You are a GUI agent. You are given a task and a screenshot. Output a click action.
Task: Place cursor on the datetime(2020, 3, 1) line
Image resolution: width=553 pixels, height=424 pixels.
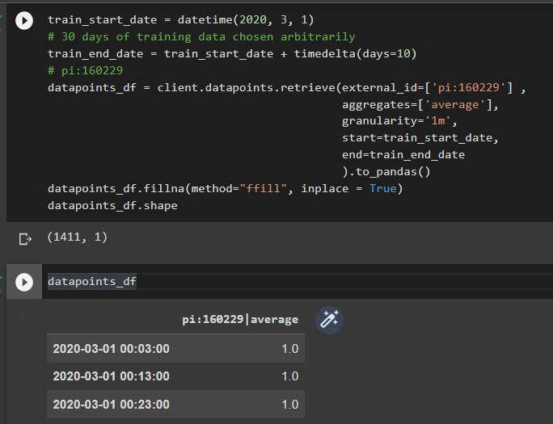point(180,19)
